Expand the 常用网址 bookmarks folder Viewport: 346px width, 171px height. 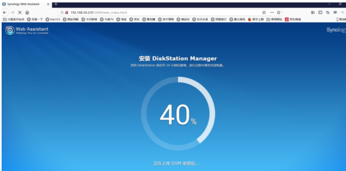coord(274,19)
